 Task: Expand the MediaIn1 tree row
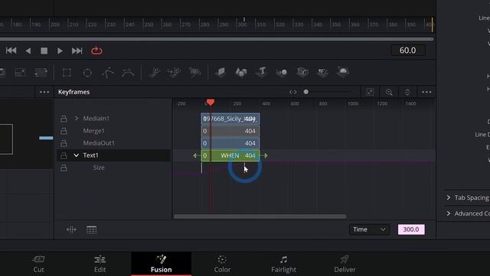(77, 118)
